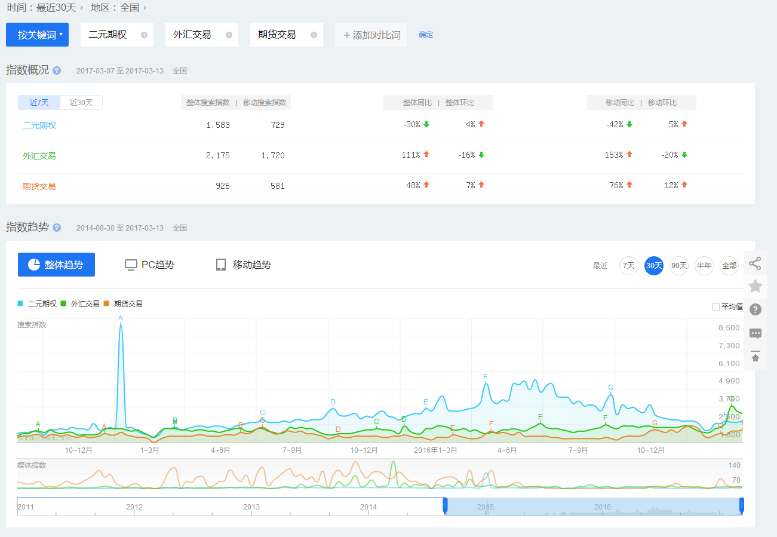Select the 全部 time range option
The height and width of the screenshot is (537, 777).
coord(729,266)
